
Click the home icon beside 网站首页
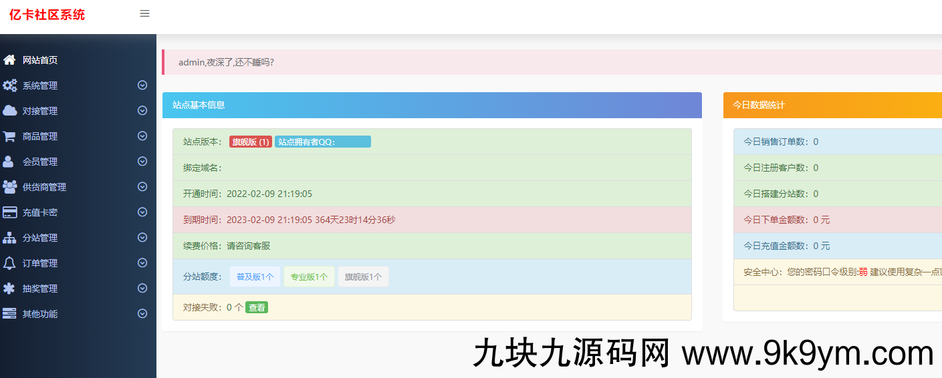[9, 60]
